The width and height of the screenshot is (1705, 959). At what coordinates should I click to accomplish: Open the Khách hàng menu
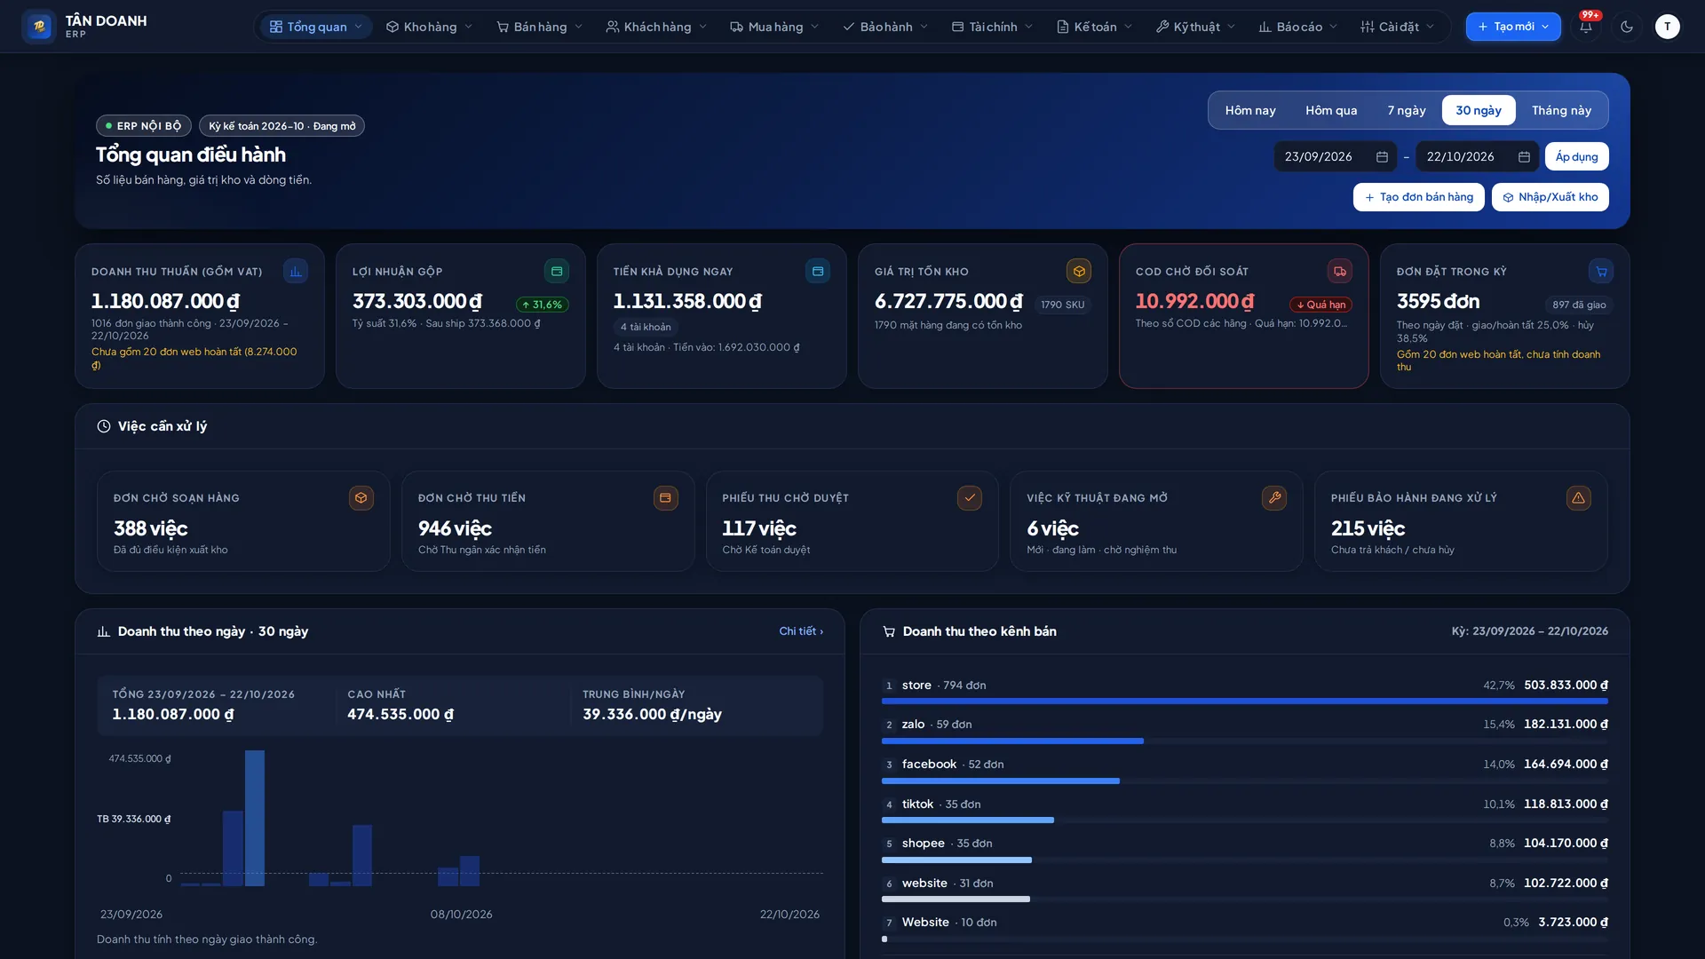(x=657, y=27)
